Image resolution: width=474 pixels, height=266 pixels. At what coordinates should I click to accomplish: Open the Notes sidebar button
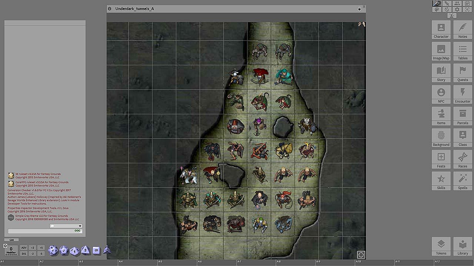(x=463, y=30)
